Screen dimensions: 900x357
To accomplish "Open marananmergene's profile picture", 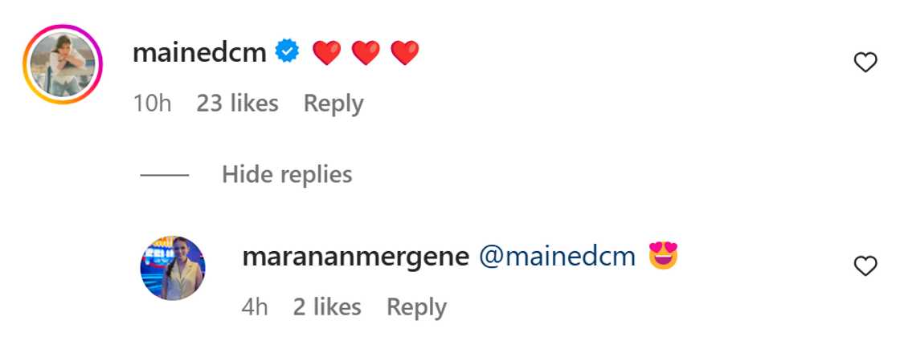I will pos(173,268).
